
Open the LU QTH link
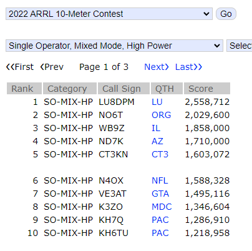(x=157, y=102)
